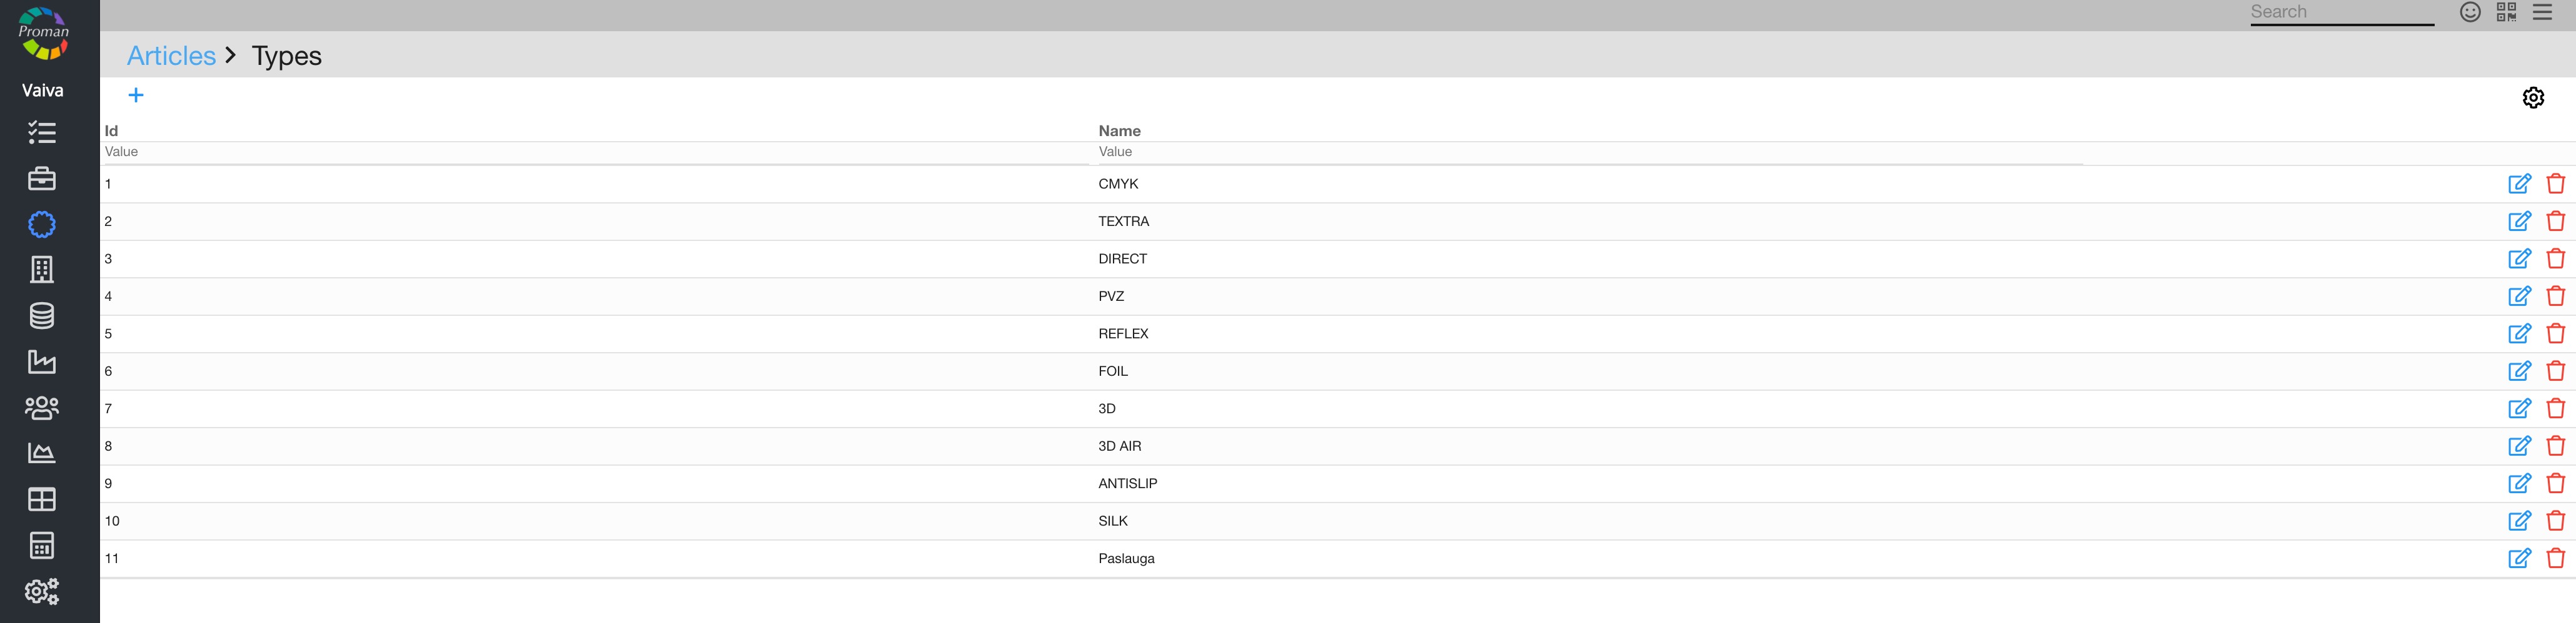Open the calculator sidebar icon
The height and width of the screenshot is (623, 2576).
pos(42,545)
